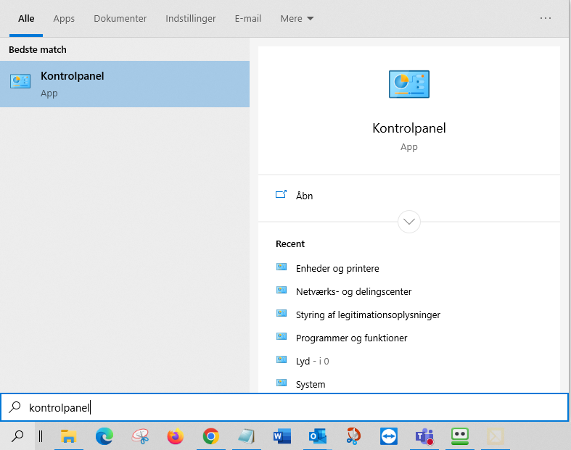Switch to the Apps tab
Image resolution: width=571 pixels, height=450 pixels.
[64, 19]
